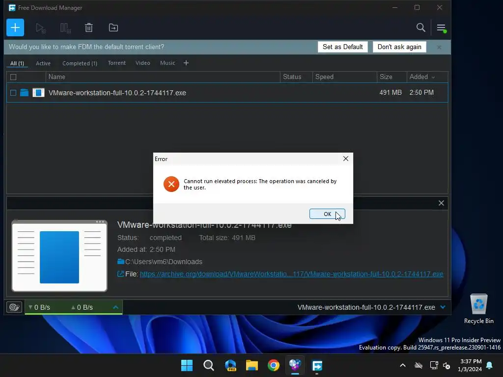This screenshot has height=377, width=503.
Task: Click the external link icon before File label
Action: 120,274
